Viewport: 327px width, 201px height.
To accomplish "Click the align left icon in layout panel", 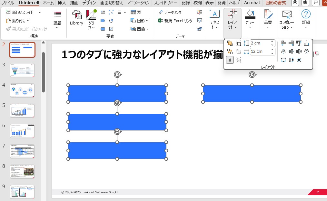I will pyautogui.click(x=283, y=43).
